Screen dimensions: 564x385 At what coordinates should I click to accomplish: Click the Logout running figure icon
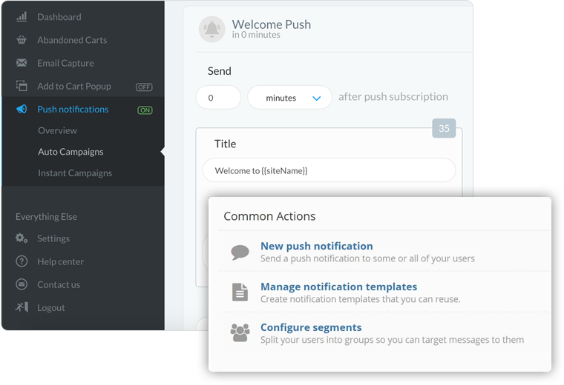[x=22, y=307]
